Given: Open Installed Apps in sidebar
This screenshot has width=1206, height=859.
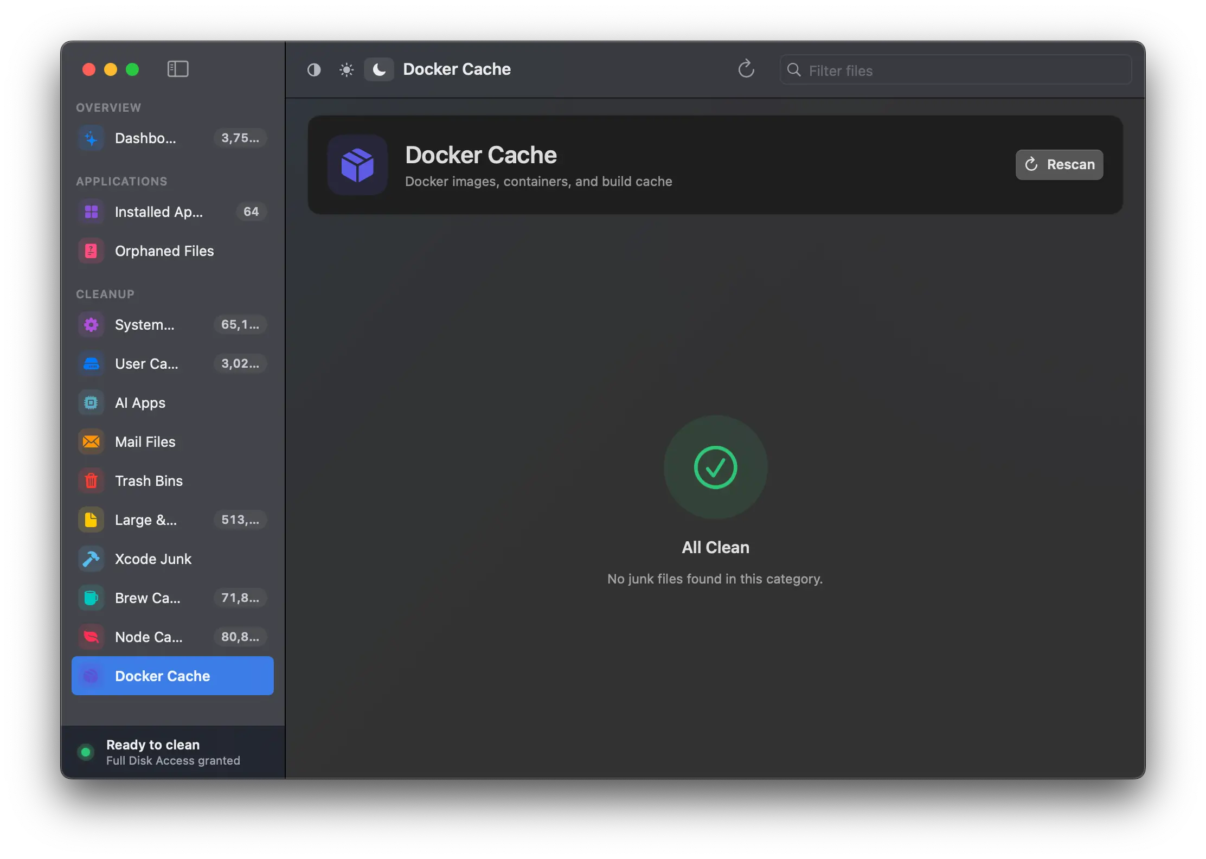Looking at the screenshot, I should click(172, 211).
